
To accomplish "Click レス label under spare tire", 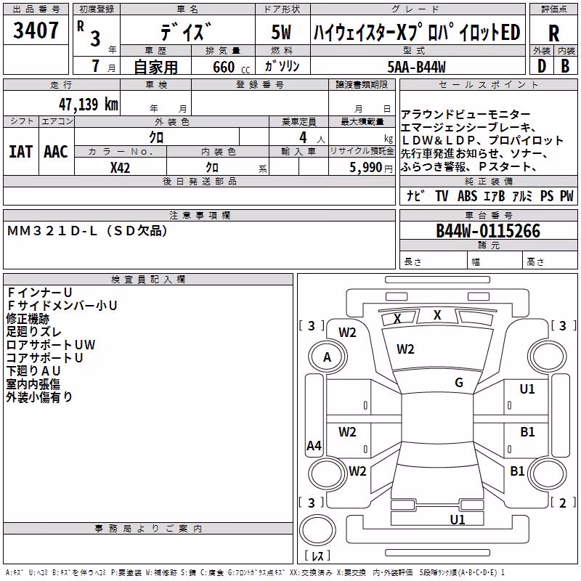I will pos(317,555).
